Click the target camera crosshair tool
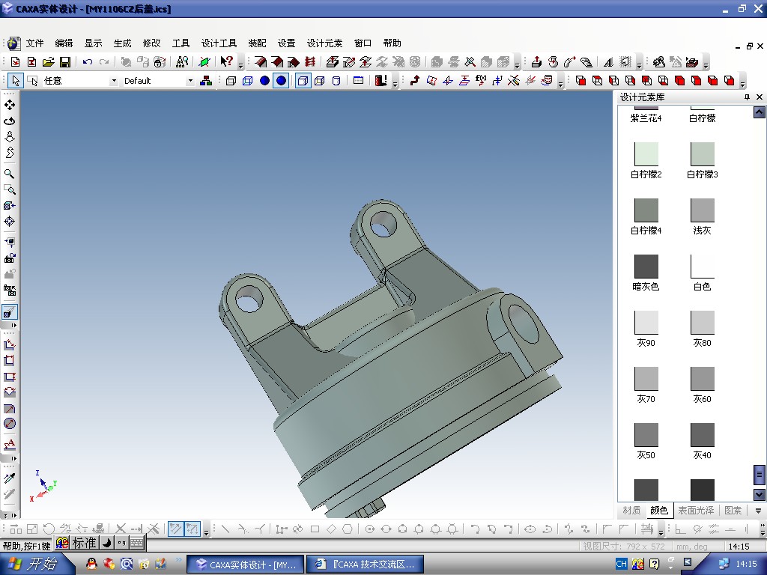The width and height of the screenshot is (767, 575). coord(9,222)
